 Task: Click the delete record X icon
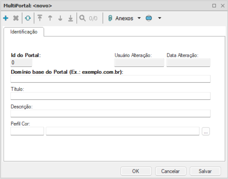[16, 18]
